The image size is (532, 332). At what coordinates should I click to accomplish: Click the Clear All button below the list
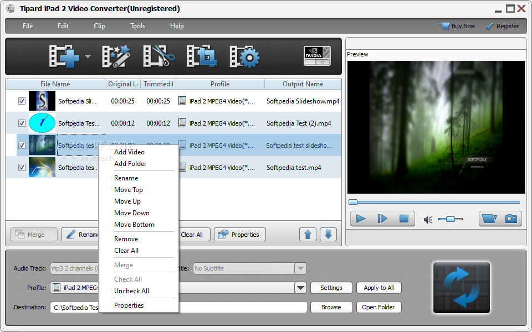[193, 235]
